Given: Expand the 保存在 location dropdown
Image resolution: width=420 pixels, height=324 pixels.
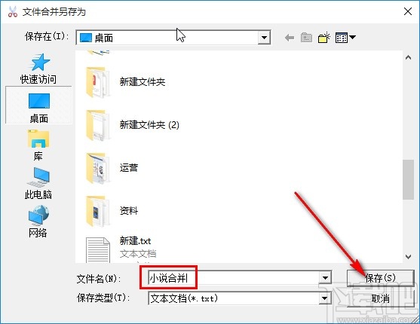Looking at the screenshot, I should [264, 38].
